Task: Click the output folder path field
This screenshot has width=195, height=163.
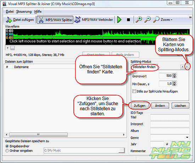Action: [81, 150]
